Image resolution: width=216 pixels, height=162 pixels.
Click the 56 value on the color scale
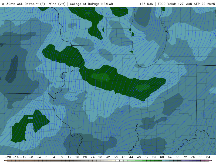pyautogui.click(x=154, y=157)
